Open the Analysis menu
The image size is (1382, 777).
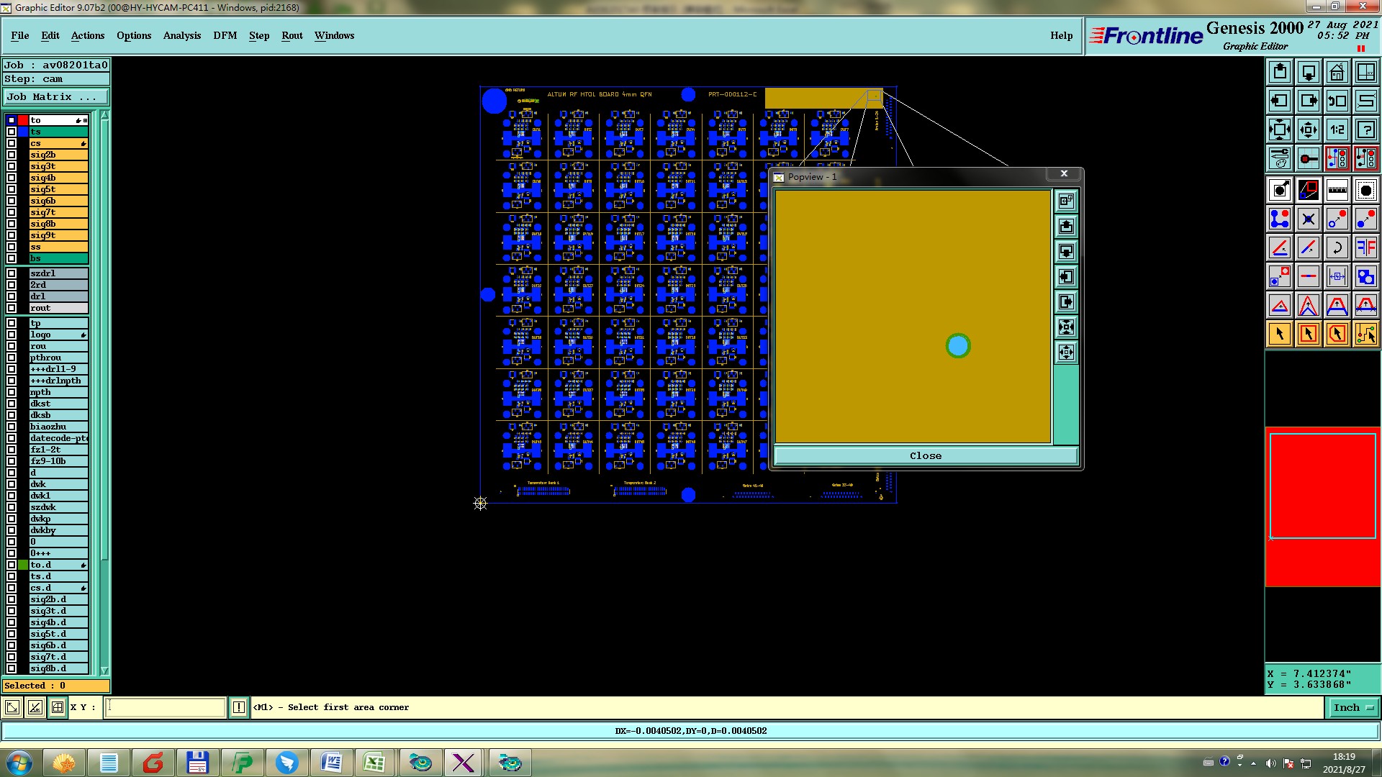click(x=181, y=35)
